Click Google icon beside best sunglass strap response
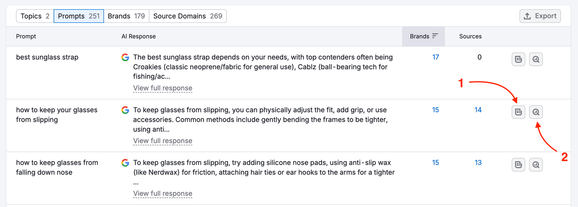The image size is (578, 207). [125, 57]
